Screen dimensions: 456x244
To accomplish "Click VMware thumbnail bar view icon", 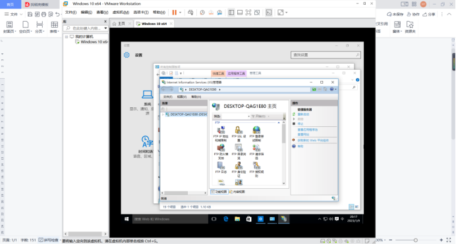I will pos(240,12).
